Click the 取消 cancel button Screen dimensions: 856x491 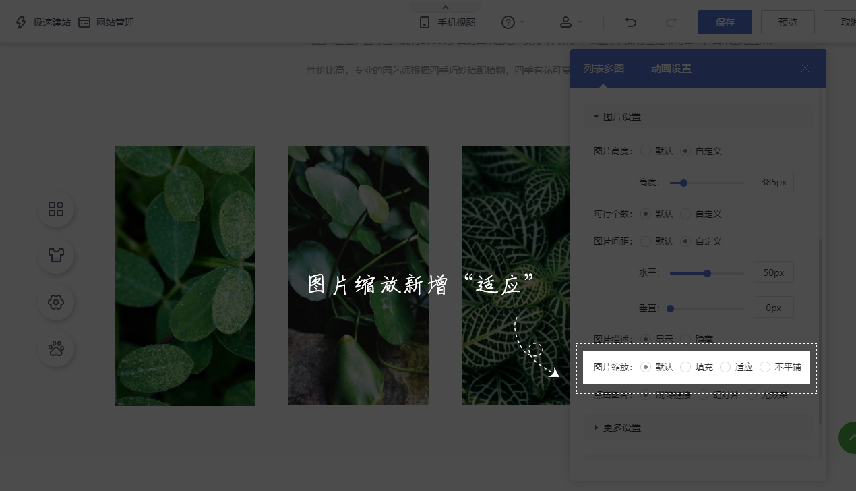840,22
